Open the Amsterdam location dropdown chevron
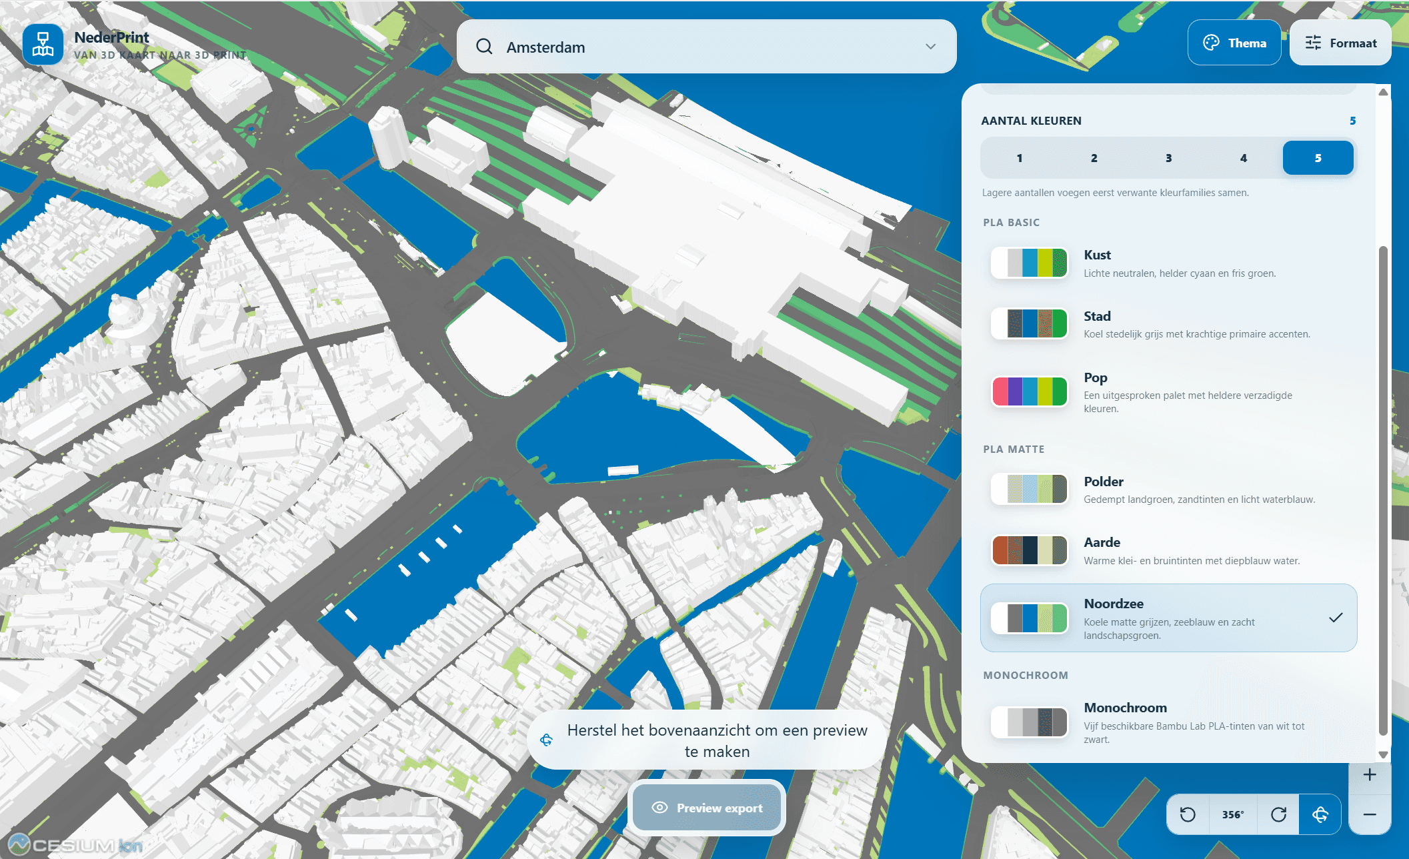The width and height of the screenshot is (1409, 859). [930, 47]
